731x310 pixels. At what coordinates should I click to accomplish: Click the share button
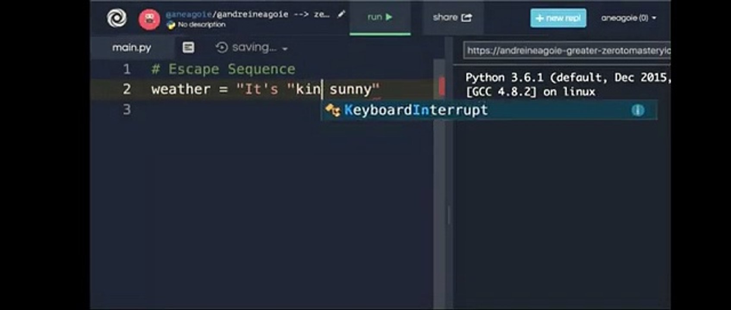click(452, 17)
